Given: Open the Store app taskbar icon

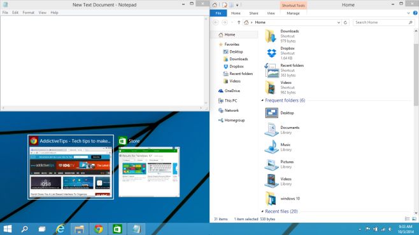Looking at the screenshot, I should pos(117,229).
